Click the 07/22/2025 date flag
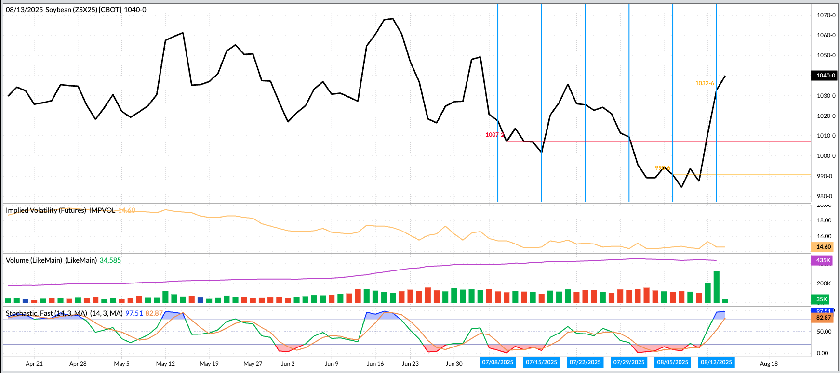The image size is (840, 373). point(585,362)
